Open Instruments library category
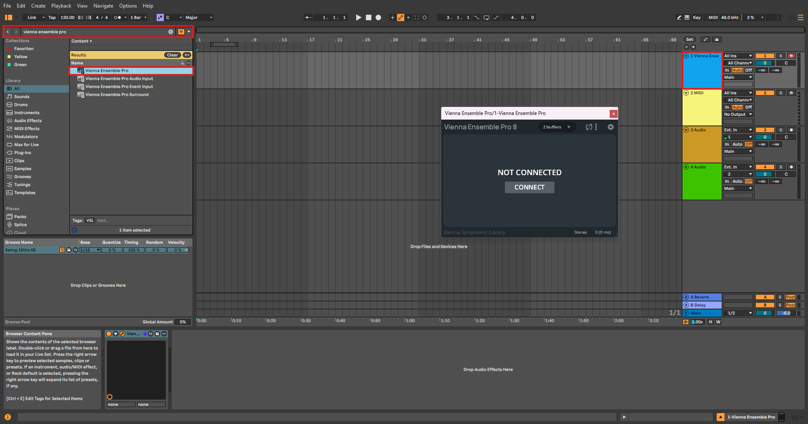 point(27,113)
